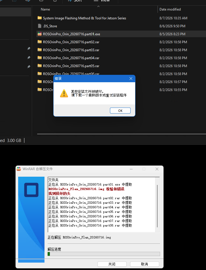Click archive icon of part06.rar
The width and height of the screenshot is (206, 270).
40,73
